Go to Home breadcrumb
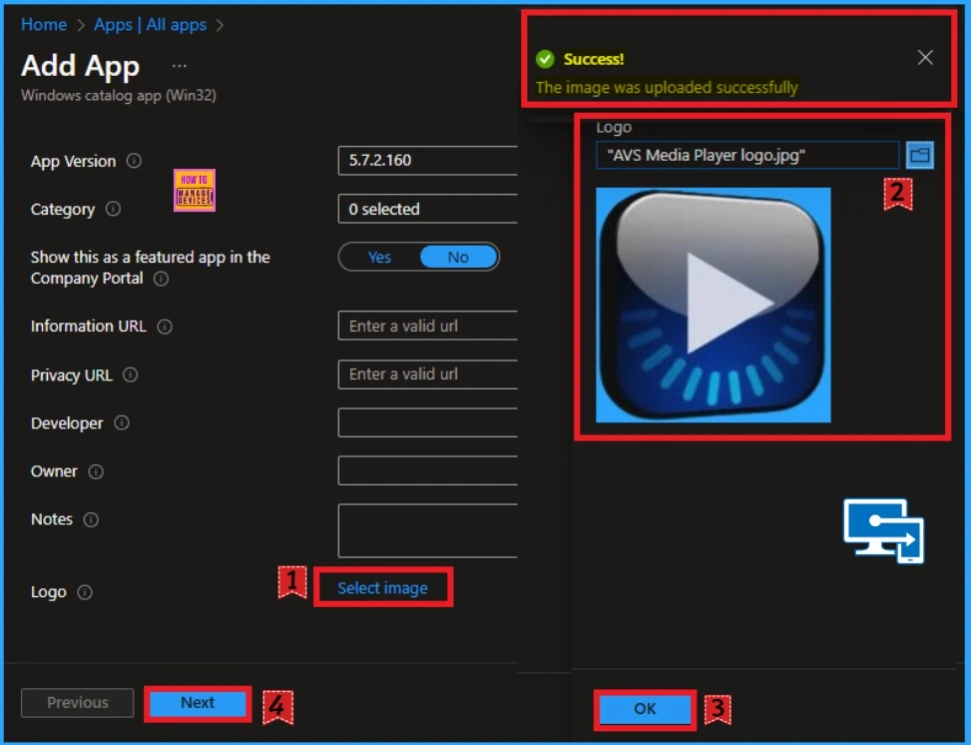 44,25
